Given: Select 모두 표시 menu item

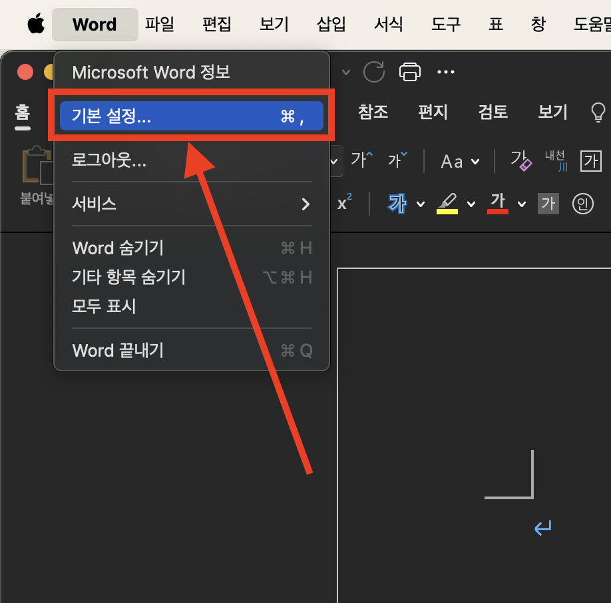Looking at the screenshot, I should click(191, 306).
